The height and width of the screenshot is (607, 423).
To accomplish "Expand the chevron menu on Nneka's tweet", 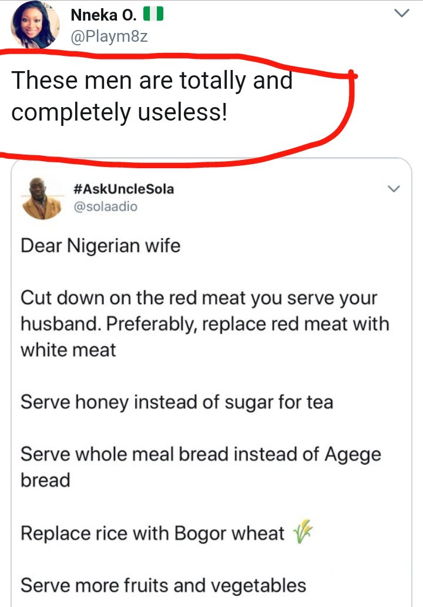I will 400,14.
